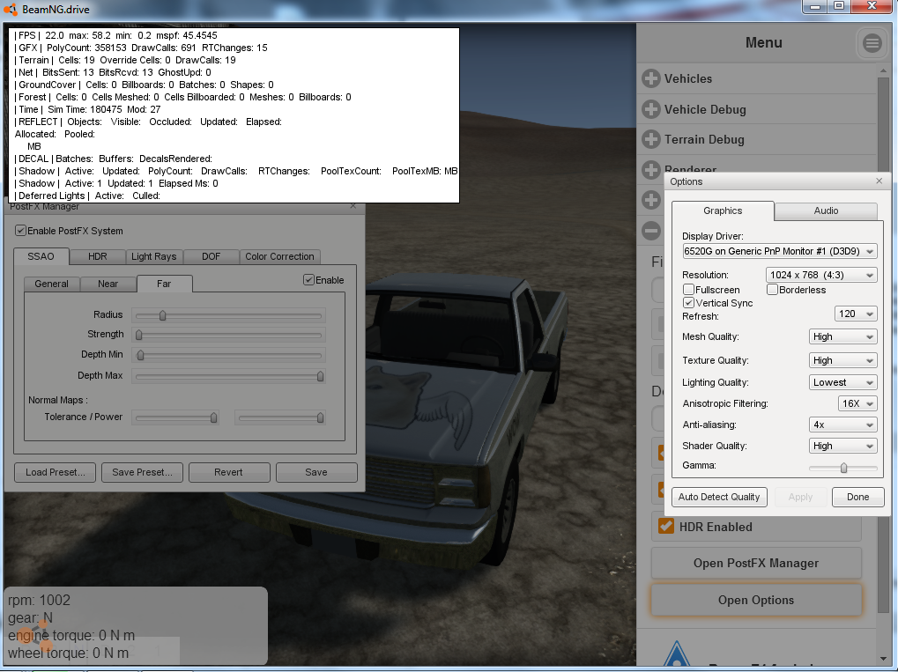Viewport: 898px width, 672px height.
Task: Collapse the open section minus icon
Action: [651, 231]
